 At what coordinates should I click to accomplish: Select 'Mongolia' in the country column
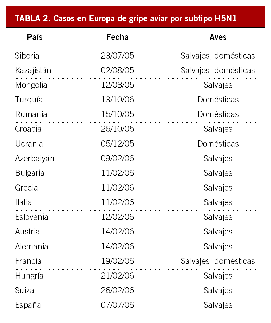click(31, 85)
